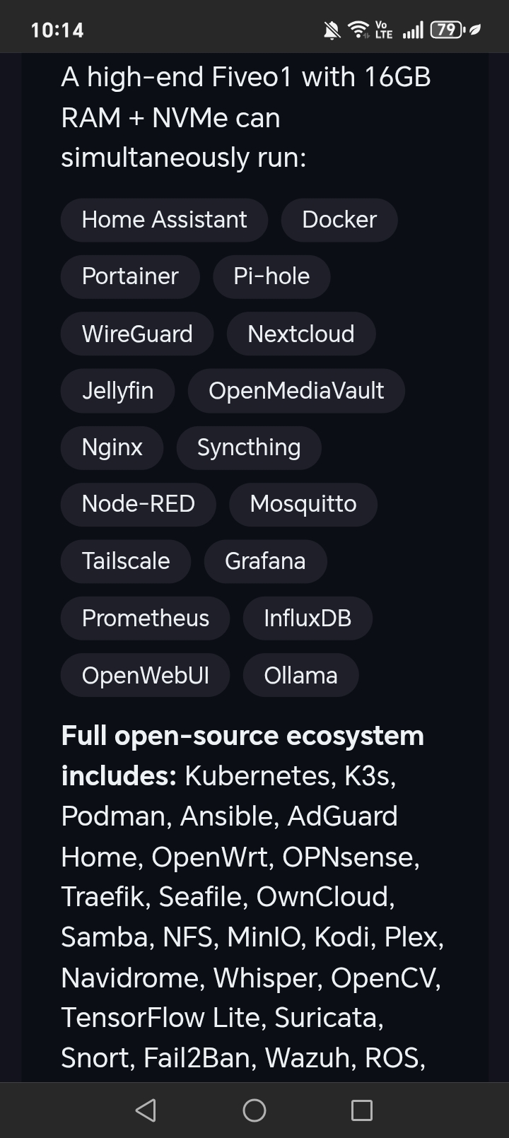Tap the Android home circle icon
This screenshot has width=509, height=1138.
coord(255,1110)
